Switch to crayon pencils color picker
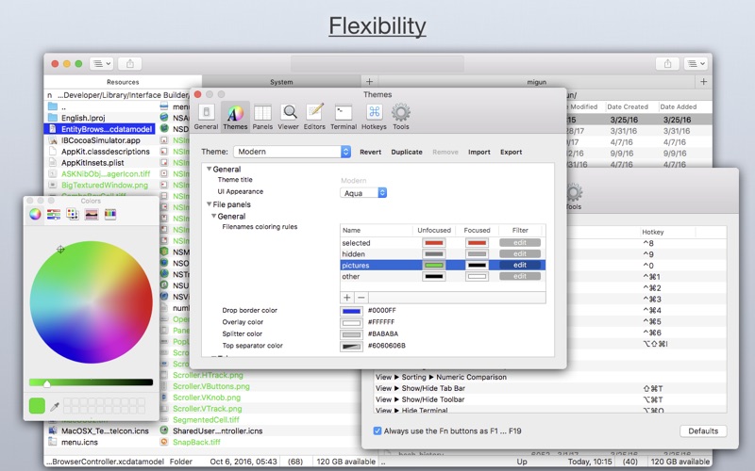The image size is (755, 471). pos(110,215)
